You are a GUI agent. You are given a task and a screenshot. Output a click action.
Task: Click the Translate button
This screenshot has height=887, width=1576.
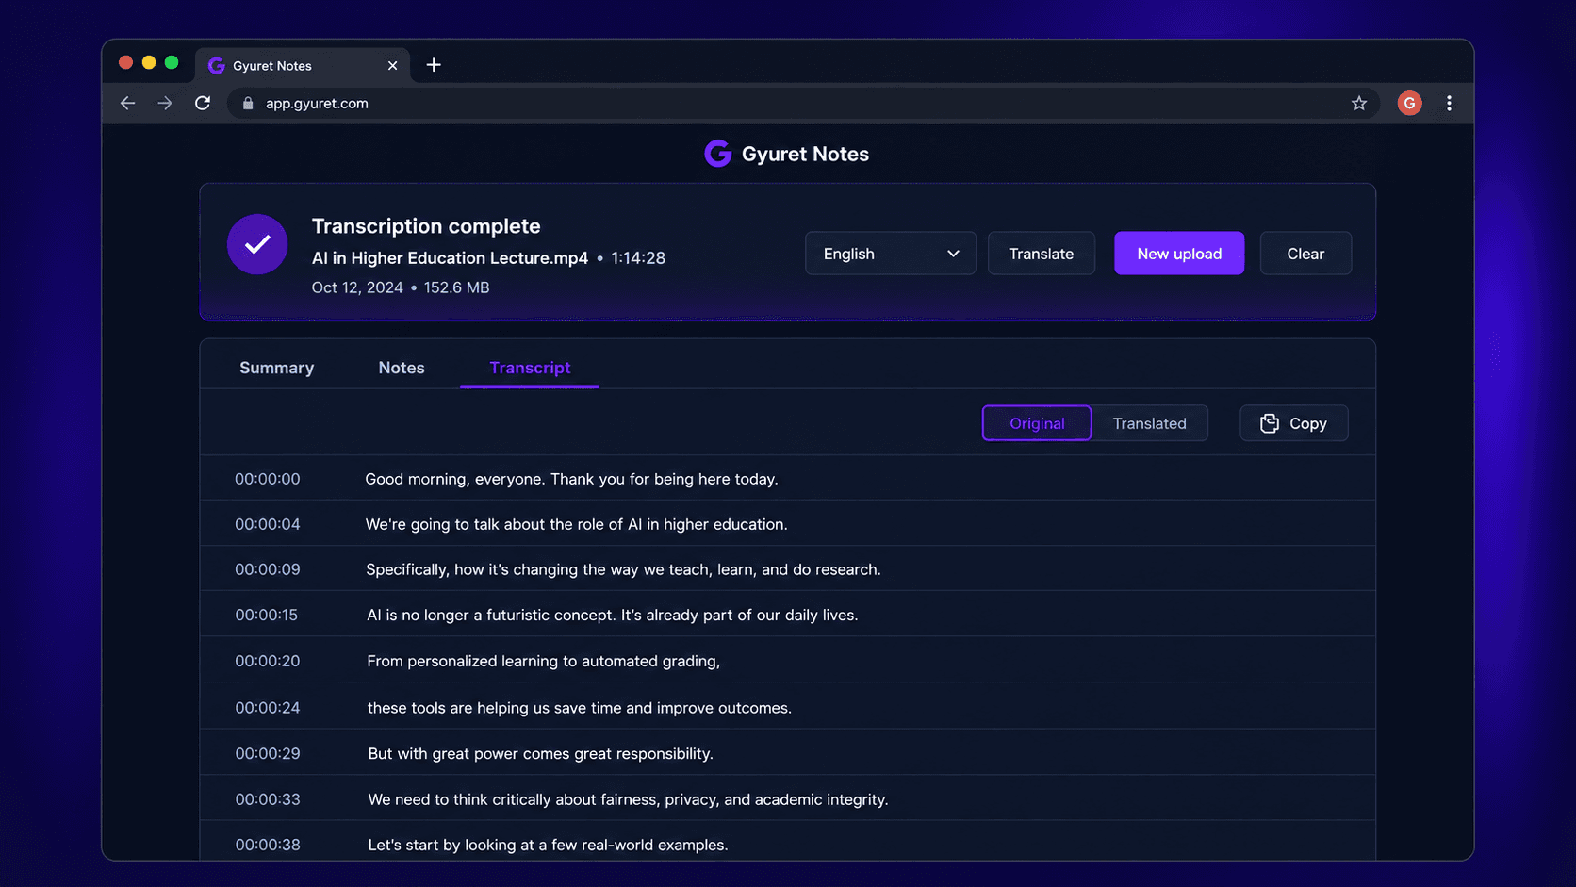point(1041,254)
